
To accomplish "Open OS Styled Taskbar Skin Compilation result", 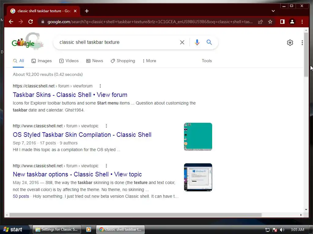I will coord(82,135).
